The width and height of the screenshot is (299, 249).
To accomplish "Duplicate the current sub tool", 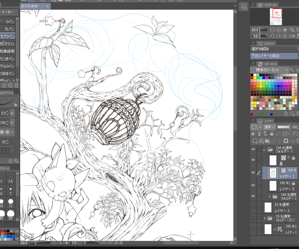I will point(10,85).
